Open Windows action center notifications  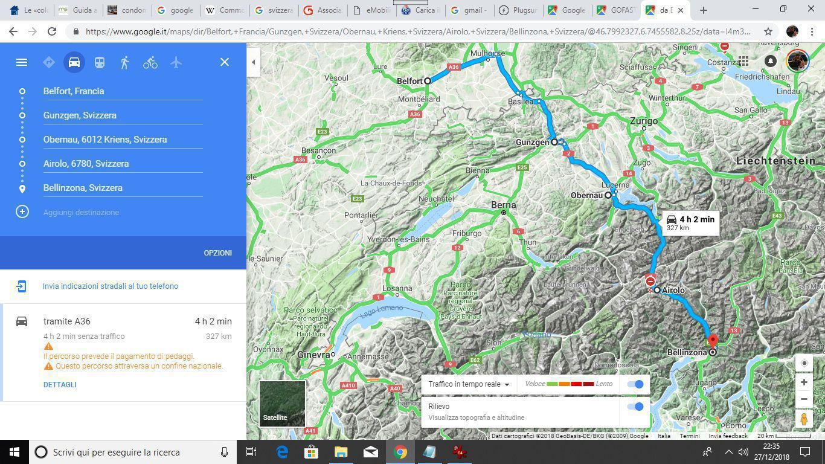coord(805,452)
